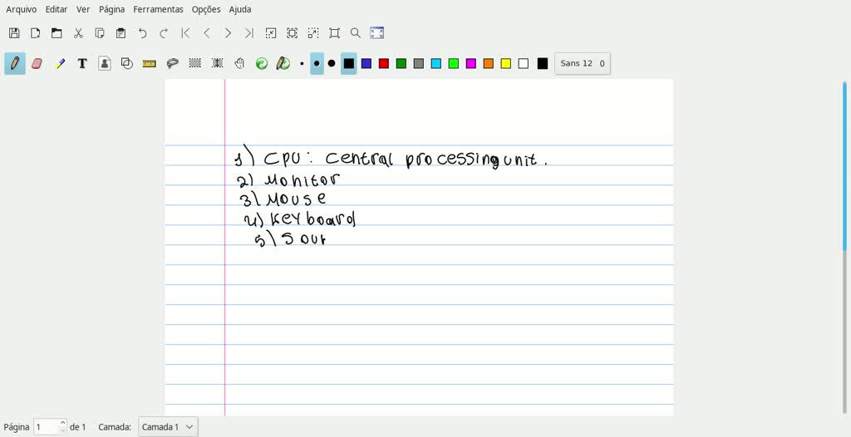
Task: Open the Ferramentas menu
Action: click(x=158, y=9)
